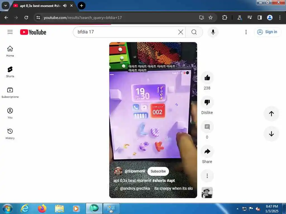Click the #apt hashtag in title
The height and width of the screenshot is (214, 286).
[171, 181]
